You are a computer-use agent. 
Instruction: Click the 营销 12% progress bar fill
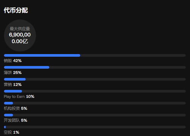coord(15,79)
